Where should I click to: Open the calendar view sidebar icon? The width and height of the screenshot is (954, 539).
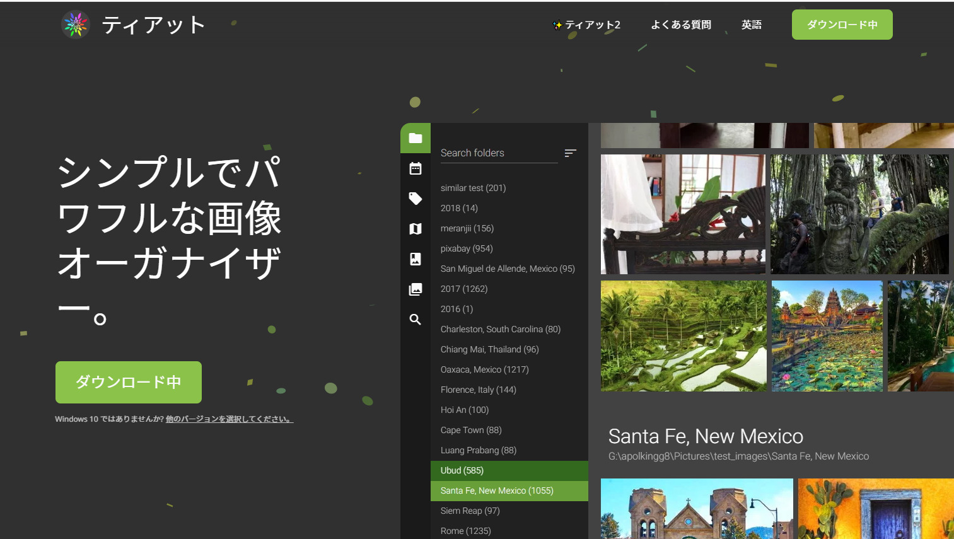coord(416,168)
